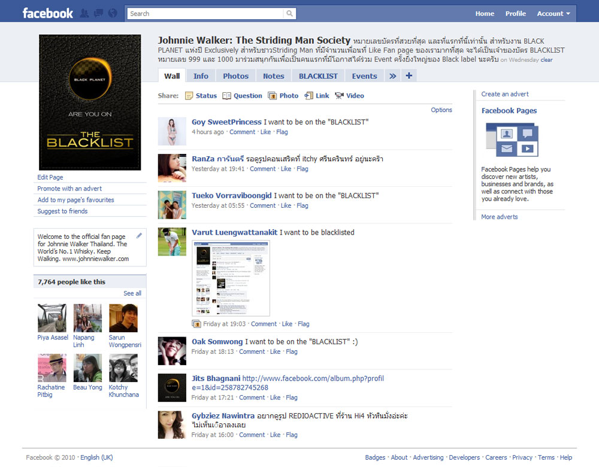
Task: Click Facebook Pages heading link
Action: pyautogui.click(x=509, y=111)
